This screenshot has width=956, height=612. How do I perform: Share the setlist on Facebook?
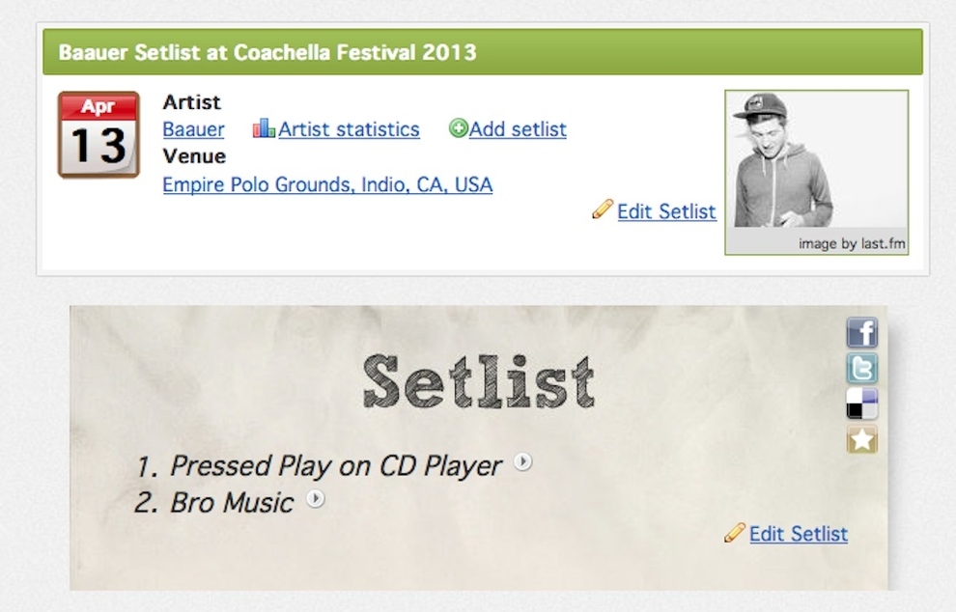pyautogui.click(x=862, y=333)
